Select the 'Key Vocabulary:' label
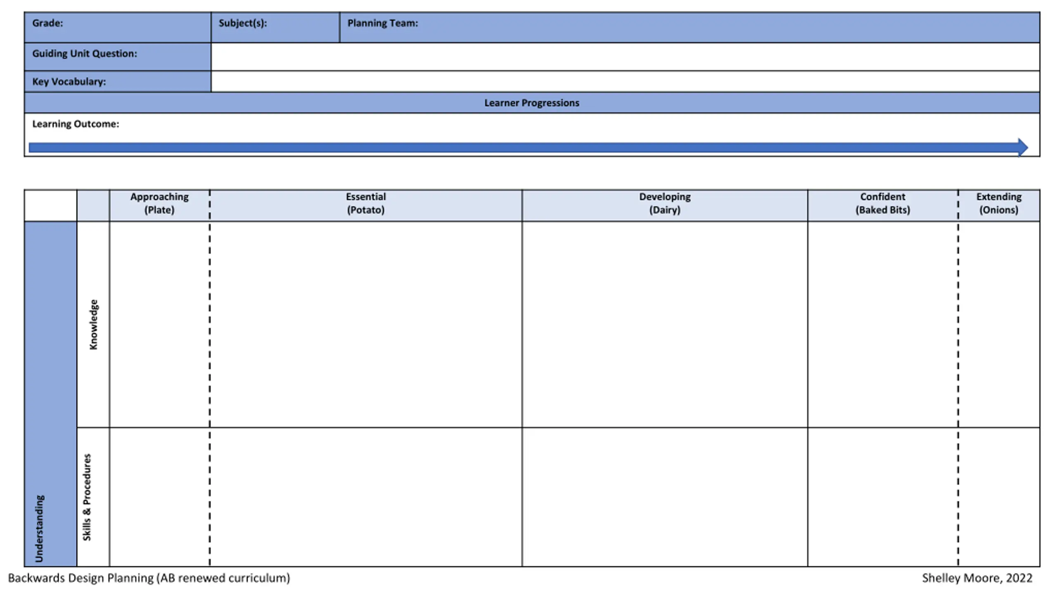 (x=69, y=82)
